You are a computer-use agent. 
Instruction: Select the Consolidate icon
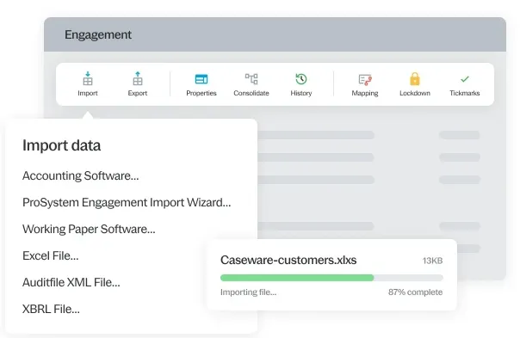pos(251,79)
